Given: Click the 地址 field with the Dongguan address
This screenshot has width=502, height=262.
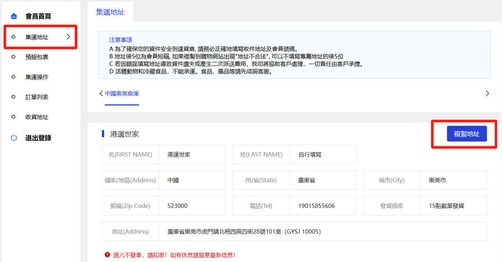Looking at the screenshot, I should pos(322,232).
